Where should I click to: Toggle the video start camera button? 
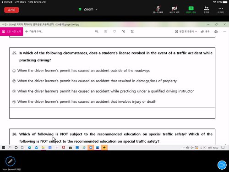click(174, 10)
